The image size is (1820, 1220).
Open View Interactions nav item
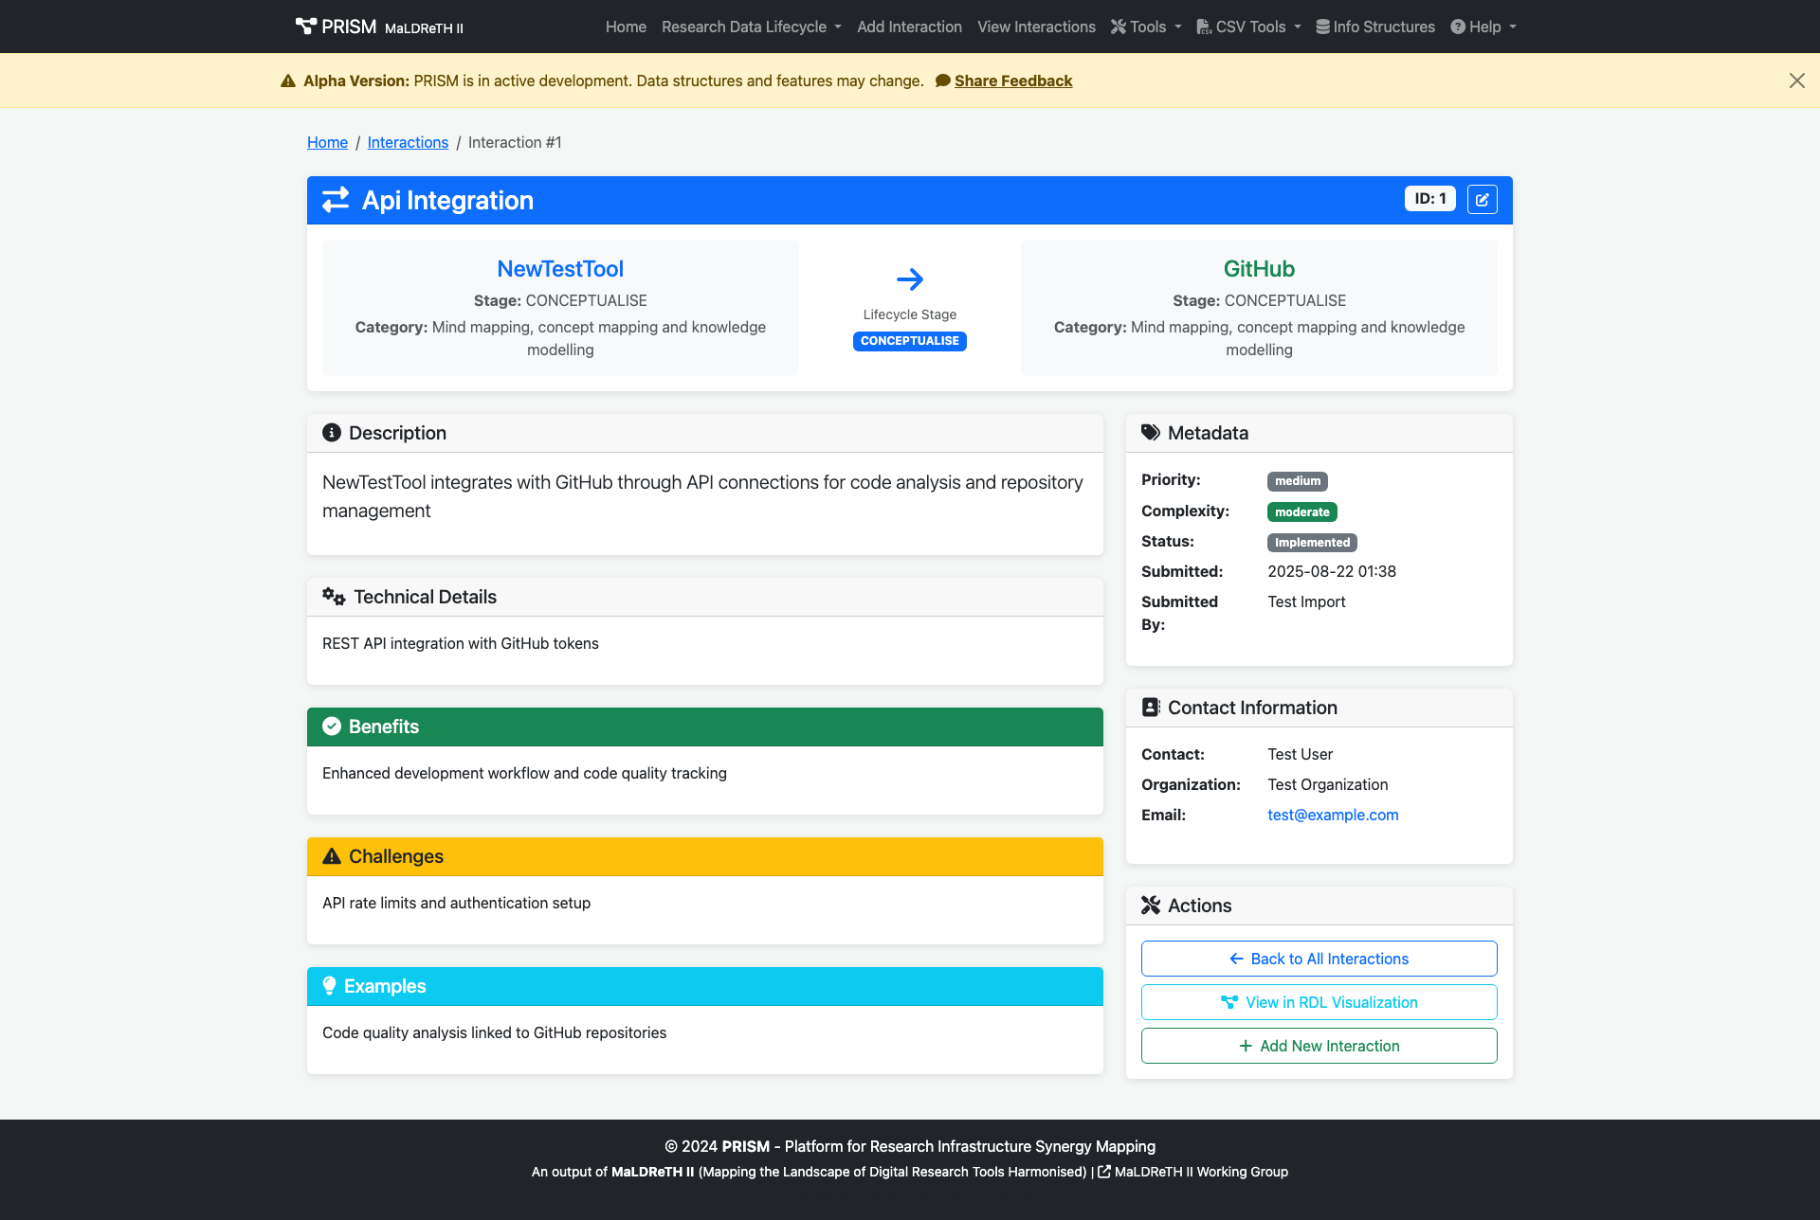point(1036,27)
